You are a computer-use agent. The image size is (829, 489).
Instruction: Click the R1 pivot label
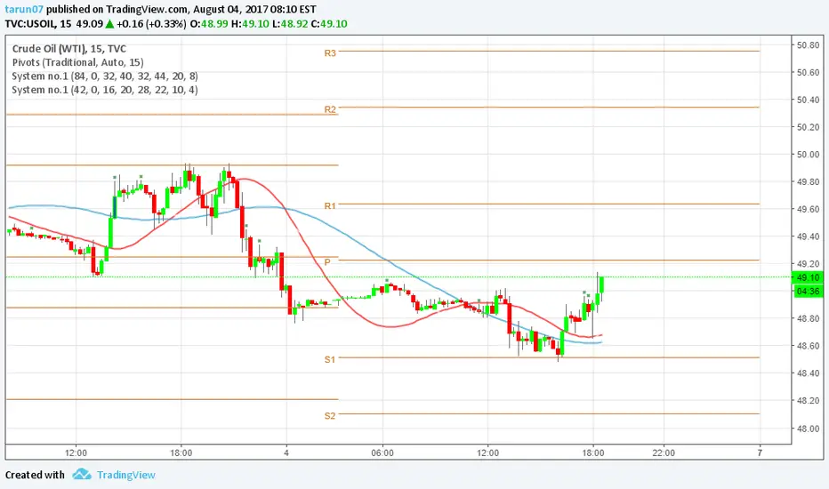tap(330, 205)
